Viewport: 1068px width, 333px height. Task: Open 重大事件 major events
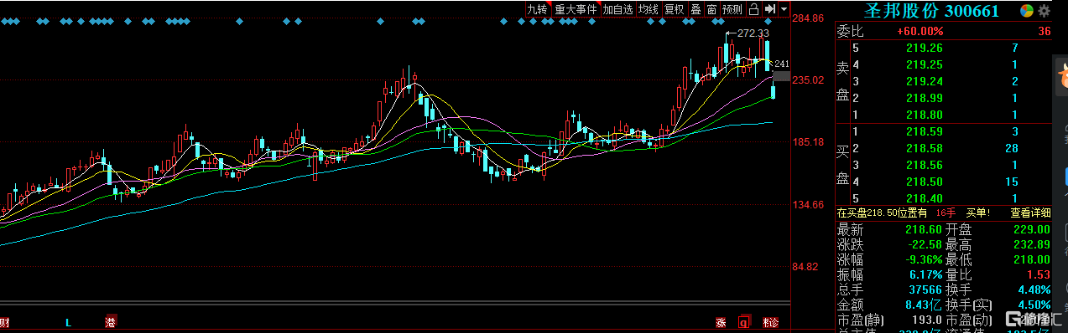[x=576, y=9]
